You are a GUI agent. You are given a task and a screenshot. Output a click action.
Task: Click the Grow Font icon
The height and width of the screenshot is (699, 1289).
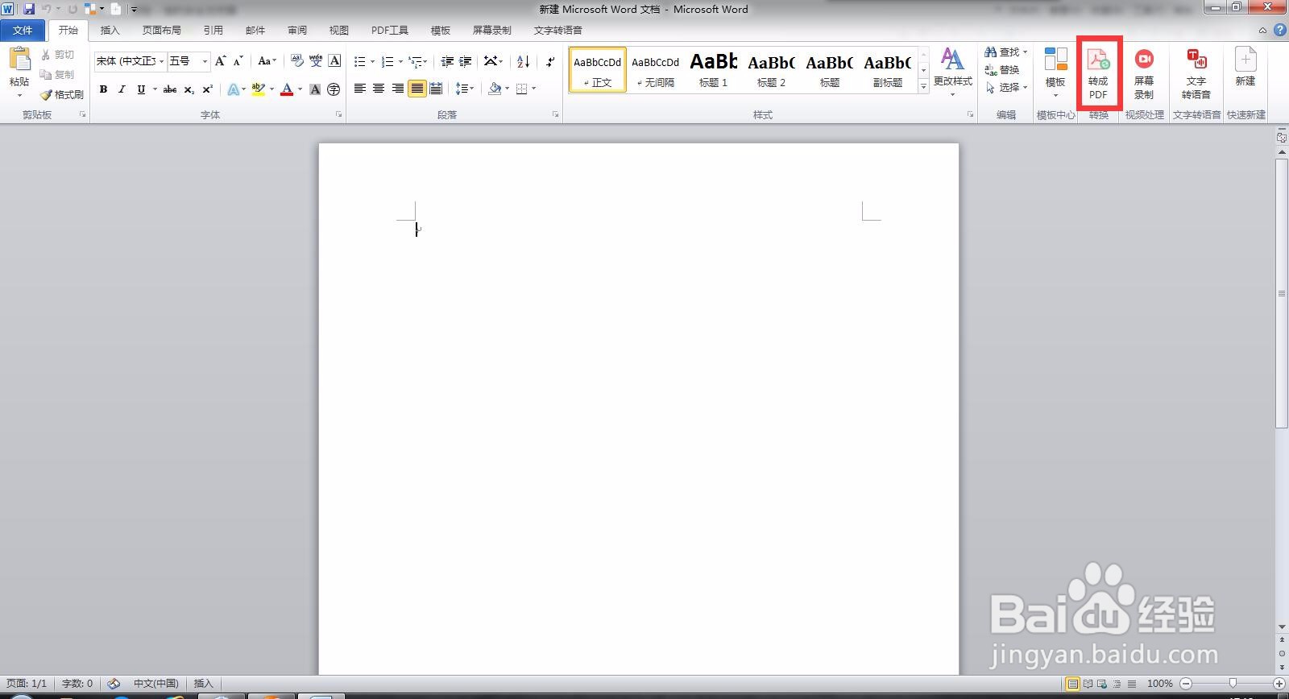pyautogui.click(x=220, y=61)
